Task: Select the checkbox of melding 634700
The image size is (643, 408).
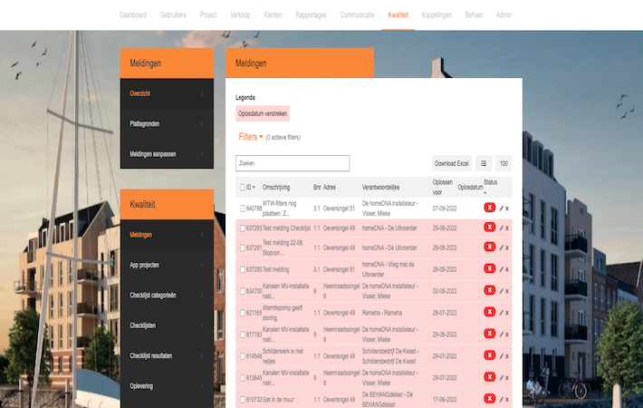Action: 243,291
